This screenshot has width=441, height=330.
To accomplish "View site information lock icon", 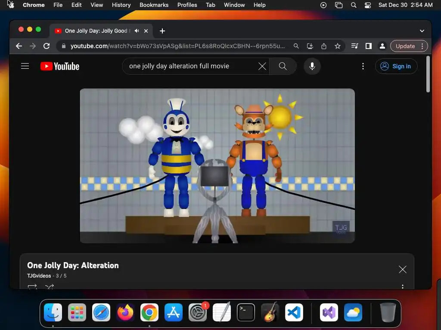I will tap(64, 46).
